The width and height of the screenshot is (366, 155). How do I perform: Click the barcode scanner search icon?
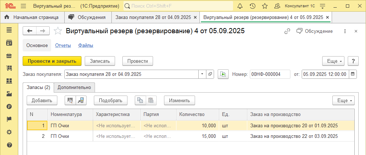pyautogui.click(x=70, y=100)
